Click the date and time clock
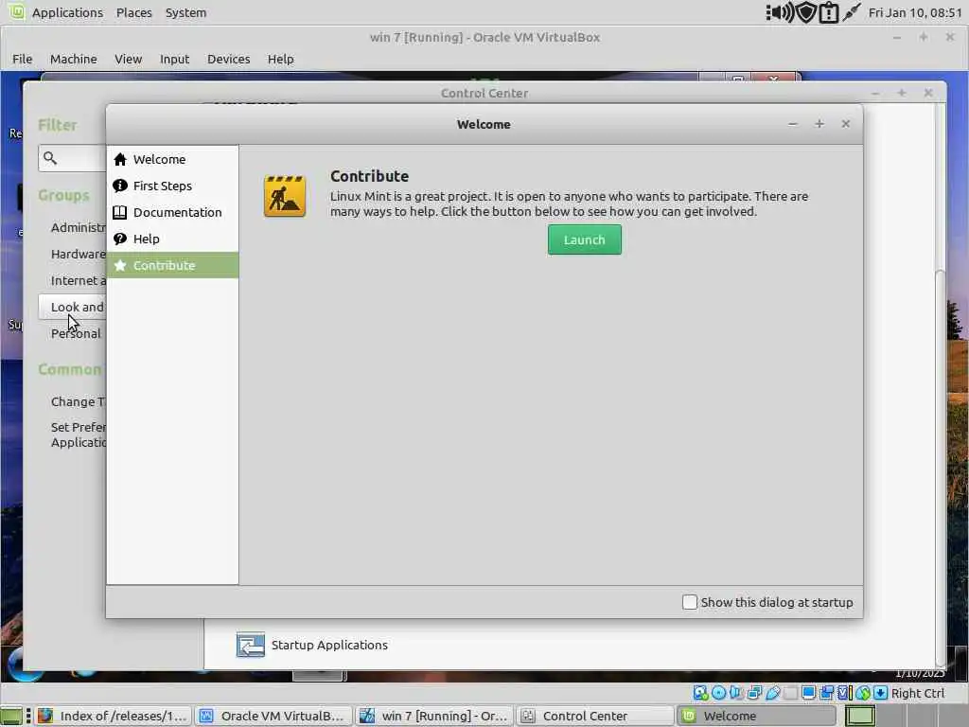This screenshot has height=727, width=969. click(915, 13)
